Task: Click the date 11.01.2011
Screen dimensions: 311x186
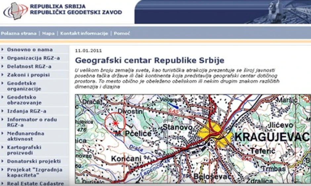Action: 88,51
